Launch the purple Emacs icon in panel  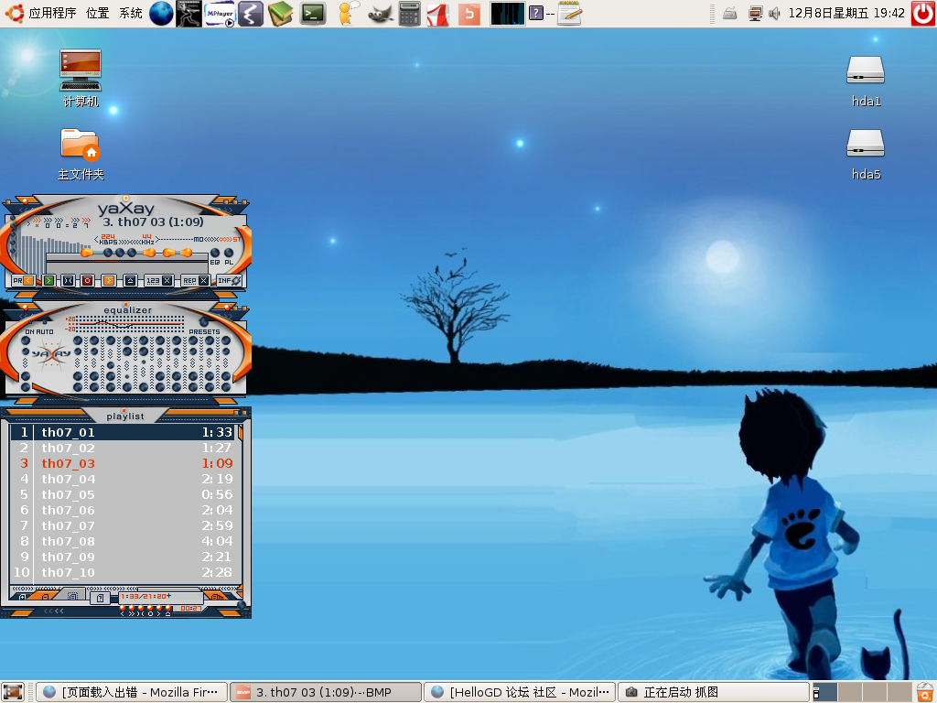(251, 13)
